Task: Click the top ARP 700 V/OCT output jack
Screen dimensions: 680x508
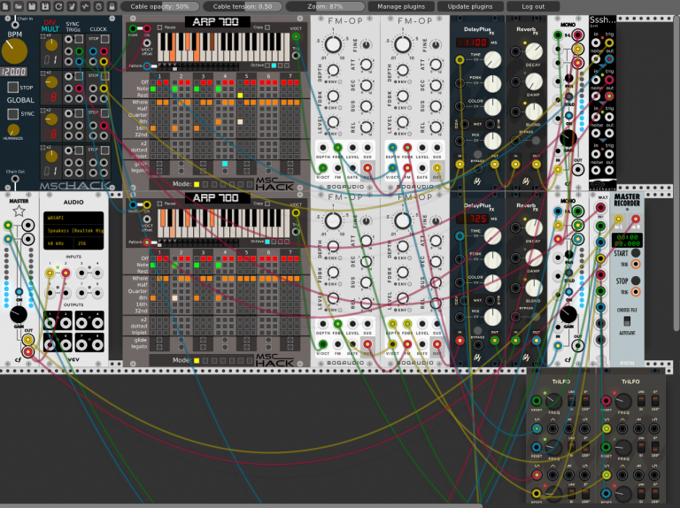Action: (x=296, y=36)
